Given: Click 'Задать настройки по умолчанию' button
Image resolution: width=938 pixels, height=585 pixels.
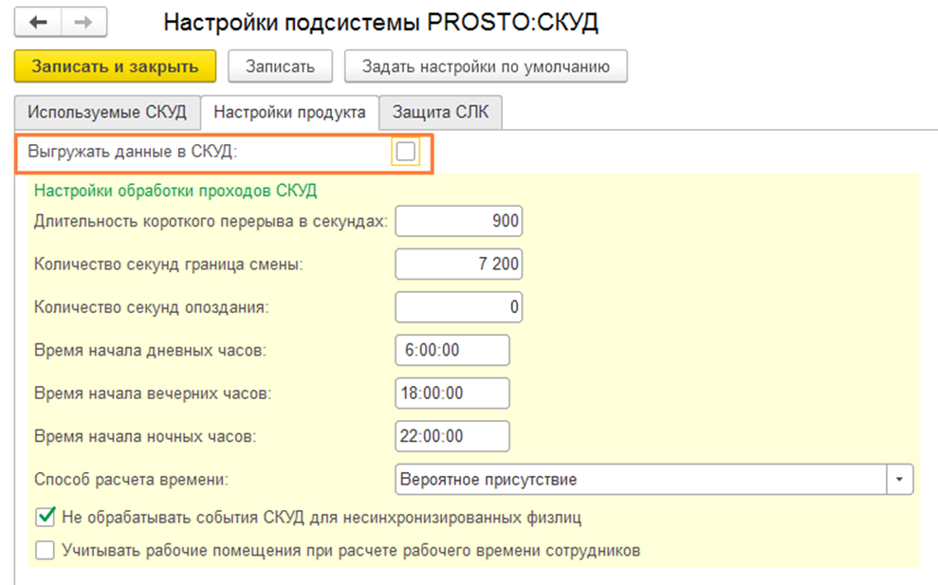Looking at the screenshot, I should pyautogui.click(x=485, y=66).
